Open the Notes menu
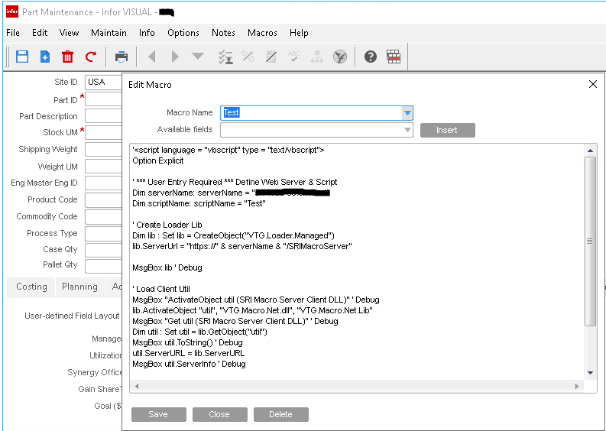This screenshot has height=431, width=606. tap(223, 33)
